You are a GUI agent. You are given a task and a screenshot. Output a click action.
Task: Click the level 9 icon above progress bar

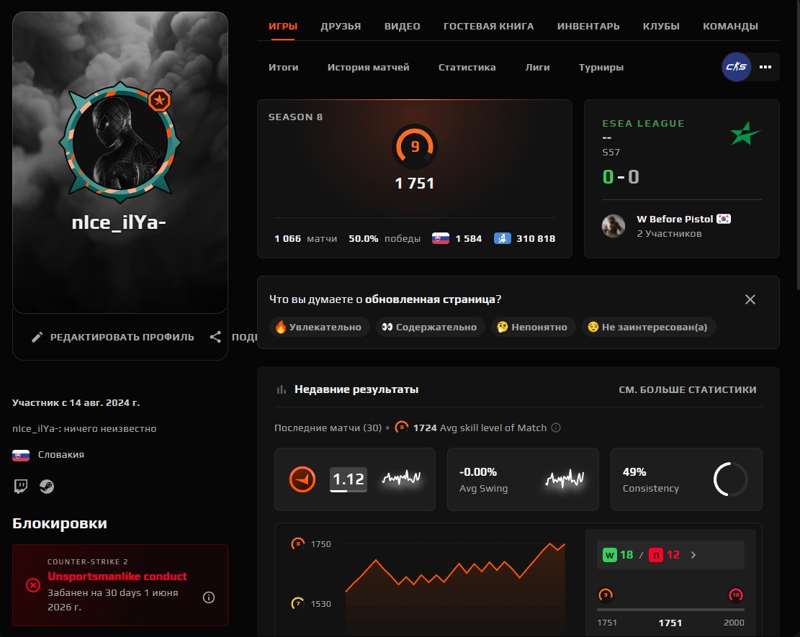point(606,595)
